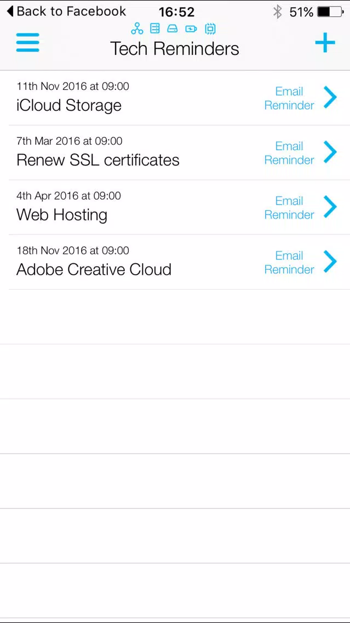The height and width of the screenshot is (623, 350).
Task: Select the iCloud Storage title
Action: point(69,106)
